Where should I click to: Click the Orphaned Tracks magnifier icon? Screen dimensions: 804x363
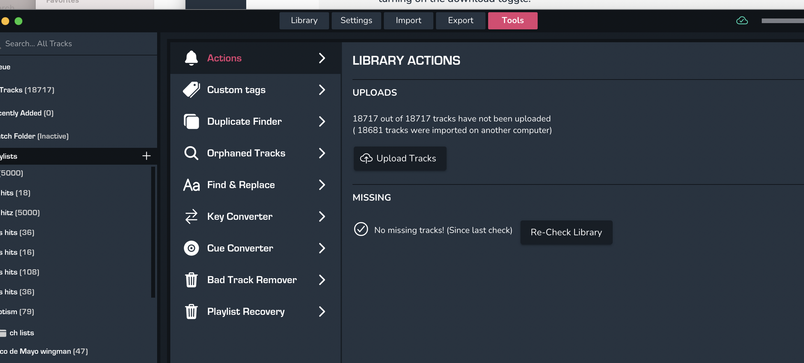[191, 153]
